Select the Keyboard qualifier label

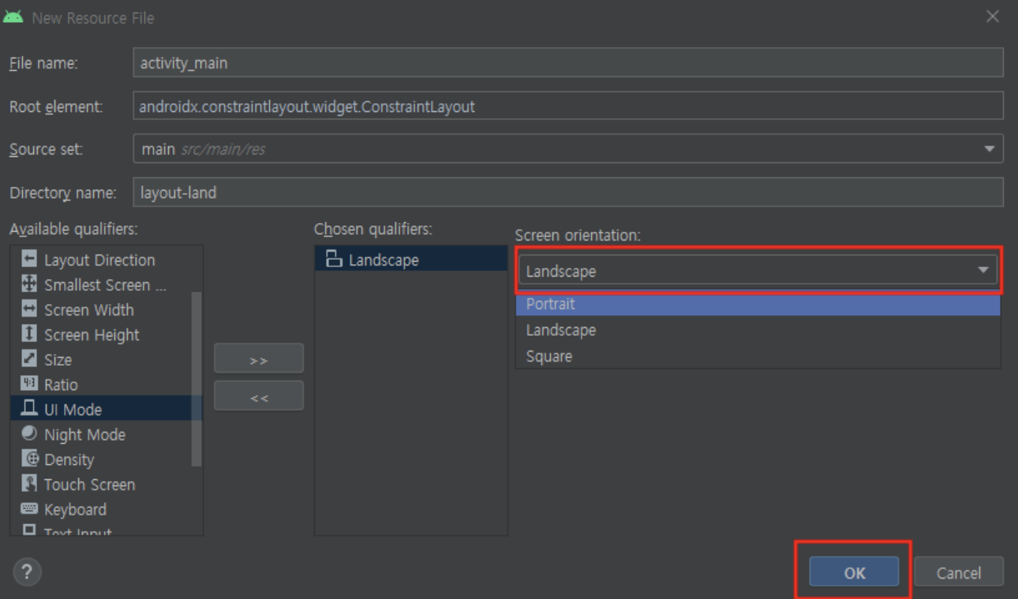click(75, 510)
